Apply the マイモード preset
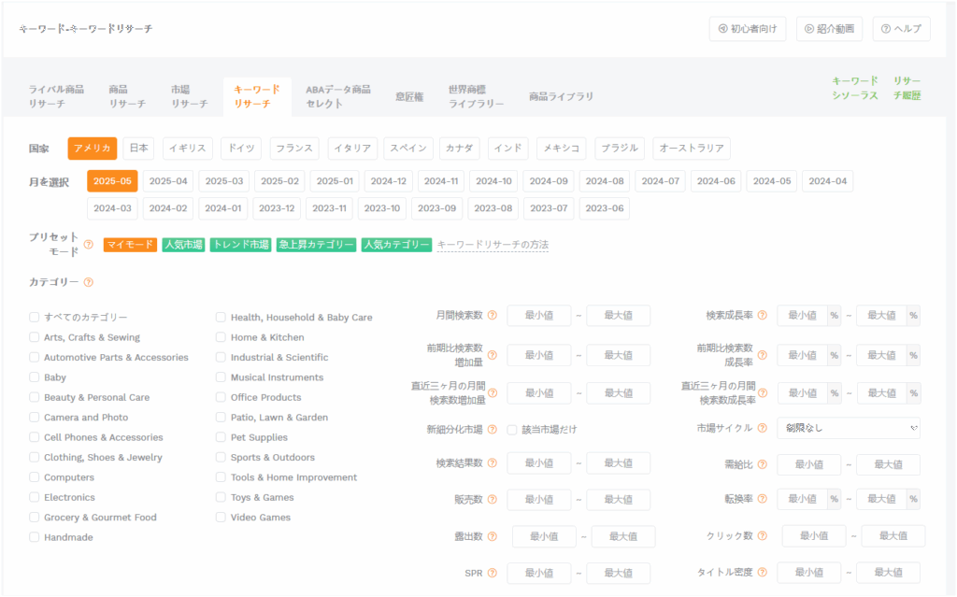The image size is (957, 597). click(130, 245)
